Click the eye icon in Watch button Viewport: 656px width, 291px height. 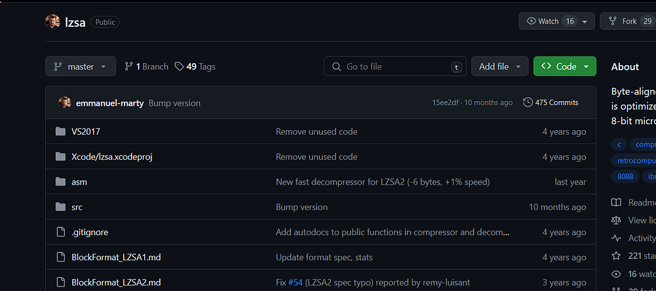click(531, 21)
